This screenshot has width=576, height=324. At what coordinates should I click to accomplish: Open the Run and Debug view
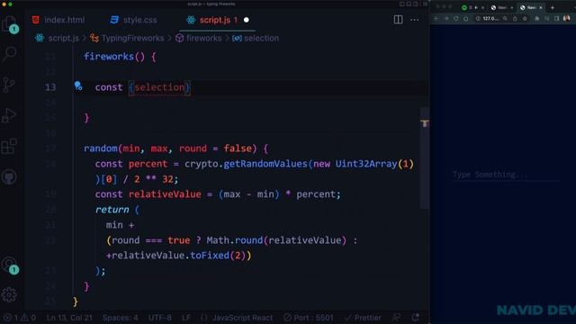click(9, 116)
